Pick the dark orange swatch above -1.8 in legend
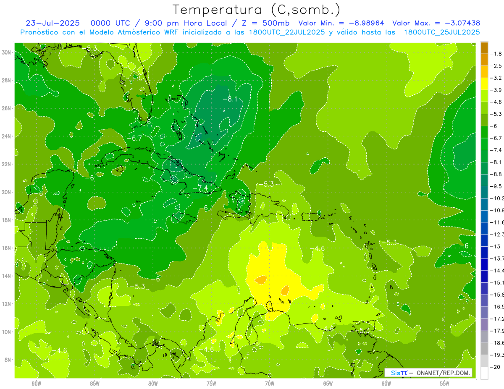Image resolution: width=504 pixels, height=389 pixels. 484,48
